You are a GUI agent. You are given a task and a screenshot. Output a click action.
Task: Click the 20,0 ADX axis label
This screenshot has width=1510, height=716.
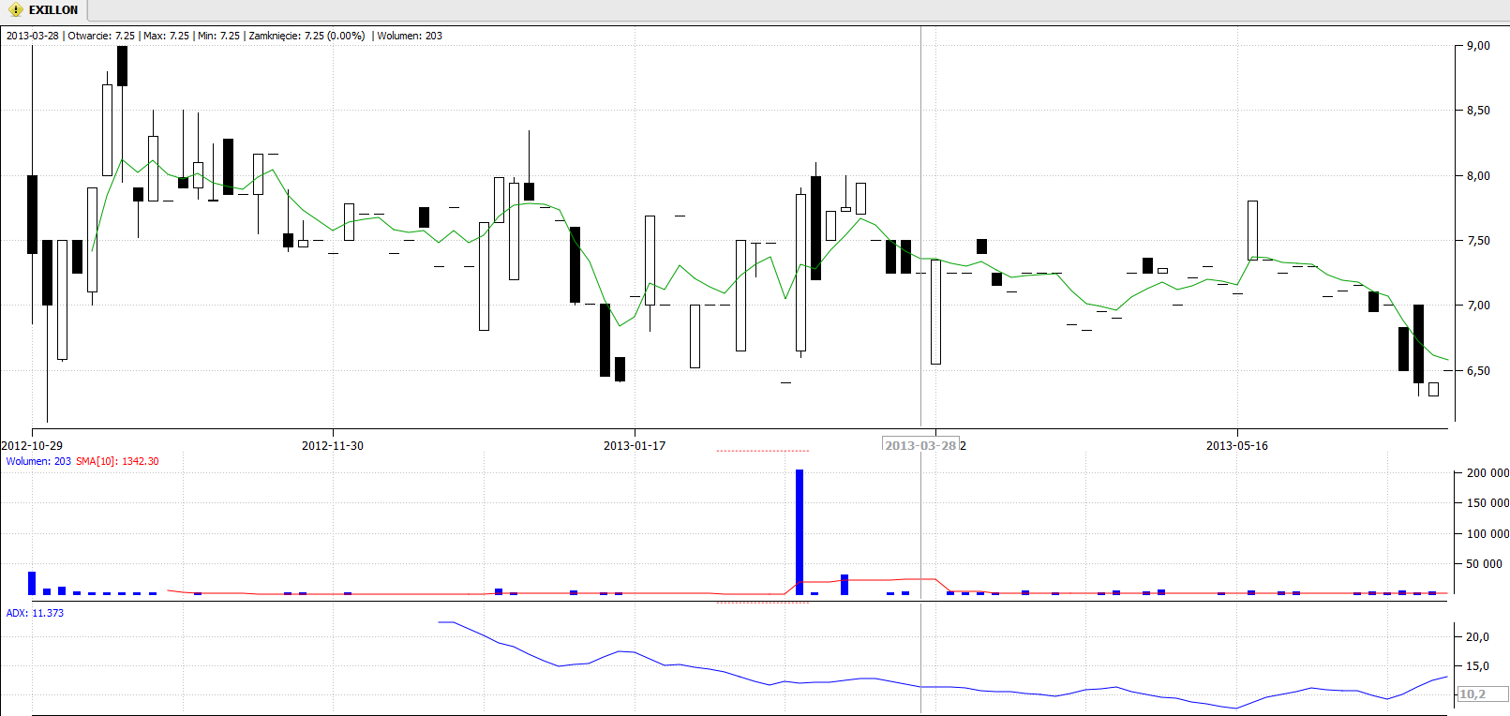click(x=1477, y=637)
